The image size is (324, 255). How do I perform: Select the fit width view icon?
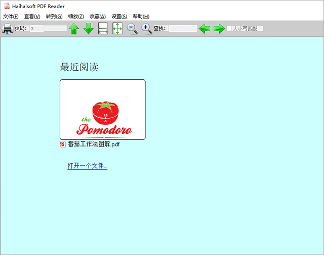click(103, 28)
